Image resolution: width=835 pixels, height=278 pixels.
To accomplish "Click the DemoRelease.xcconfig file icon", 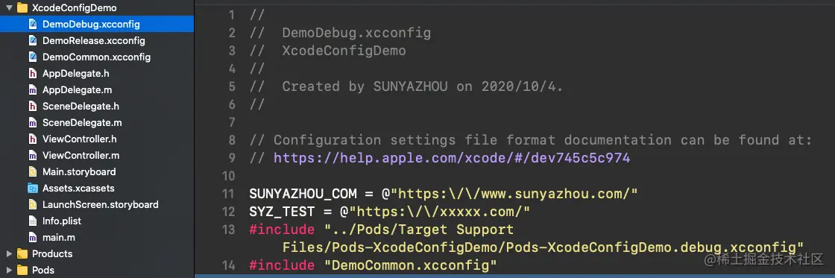I will (x=33, y=40).
